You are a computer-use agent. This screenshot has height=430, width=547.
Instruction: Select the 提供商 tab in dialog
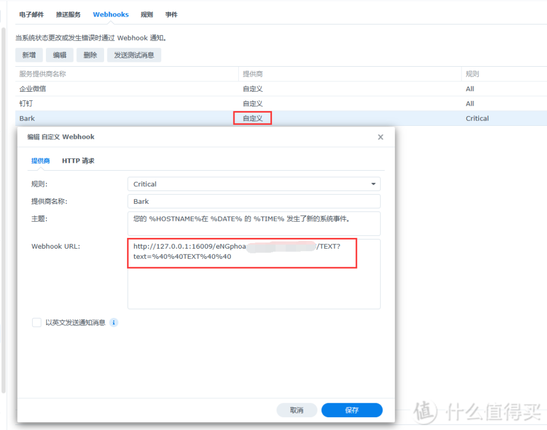pyautogui.click(x=41, y=161)
